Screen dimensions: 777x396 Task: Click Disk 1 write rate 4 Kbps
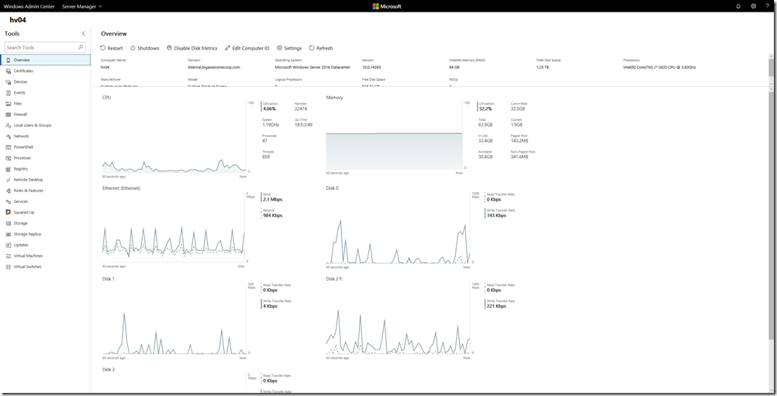(270, 306)
